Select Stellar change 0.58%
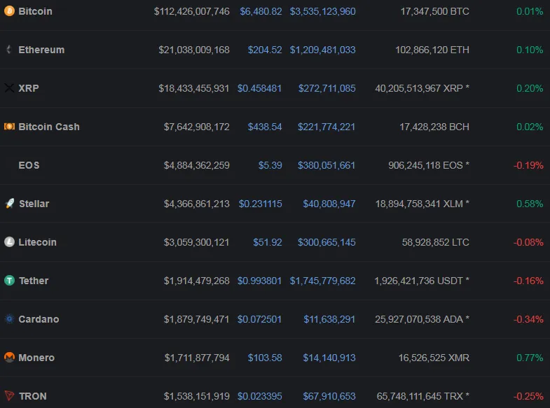550x408 pixels. click(x=530, y=204)
